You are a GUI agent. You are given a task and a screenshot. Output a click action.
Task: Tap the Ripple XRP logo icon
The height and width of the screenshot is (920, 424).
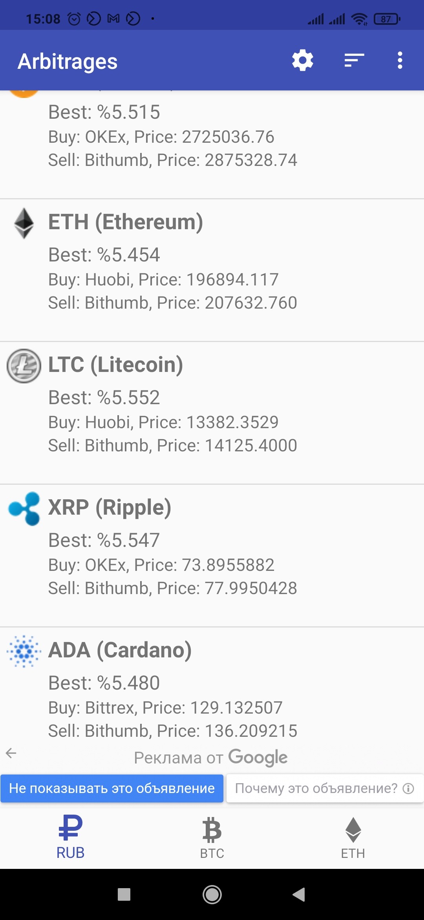click(x=24, y=509)
